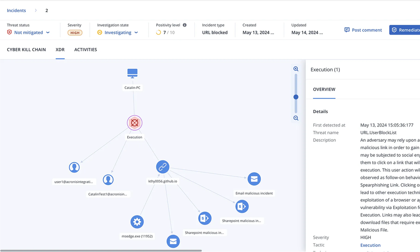Select the red Execution threat node

[134, 123]
